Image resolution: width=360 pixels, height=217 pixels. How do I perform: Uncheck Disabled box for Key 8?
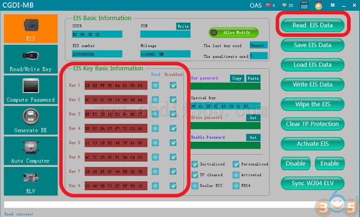point(173,186)
